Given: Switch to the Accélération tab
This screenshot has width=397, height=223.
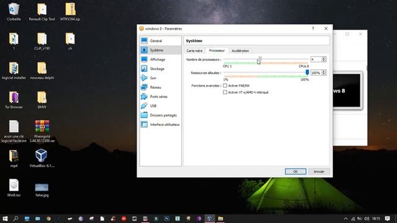Looking at the screenshot, I should click(x=240, y=51).
